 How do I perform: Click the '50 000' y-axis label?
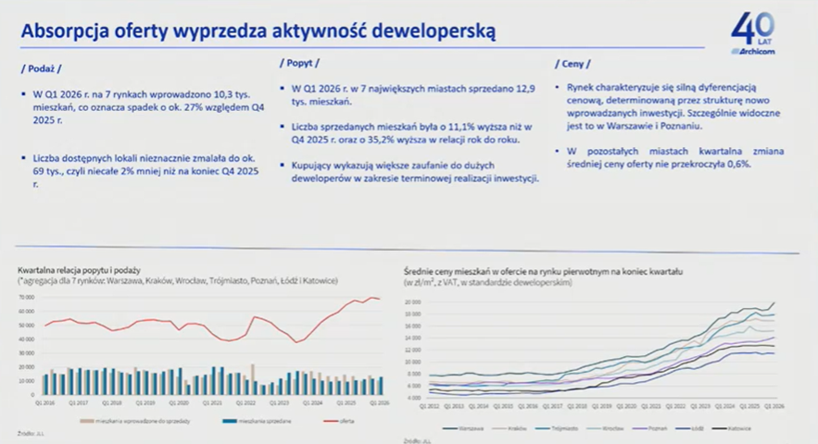pos(26,326)
